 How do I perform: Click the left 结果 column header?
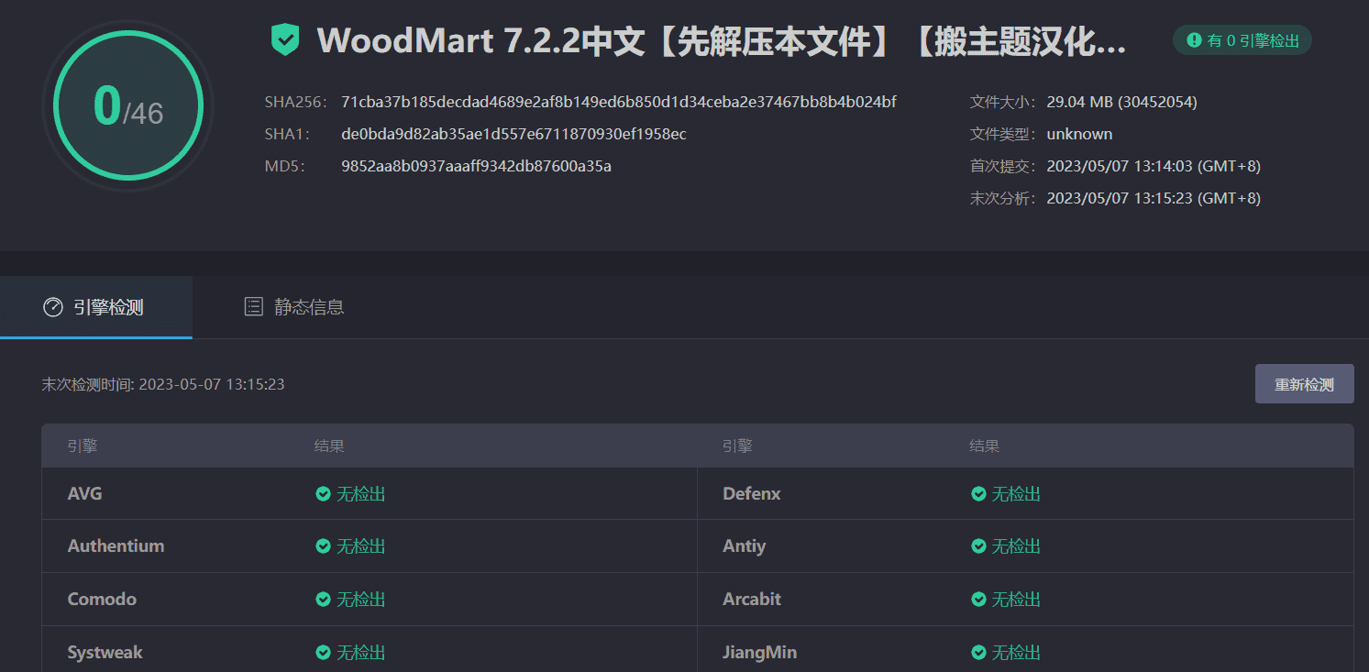(329, 446)
